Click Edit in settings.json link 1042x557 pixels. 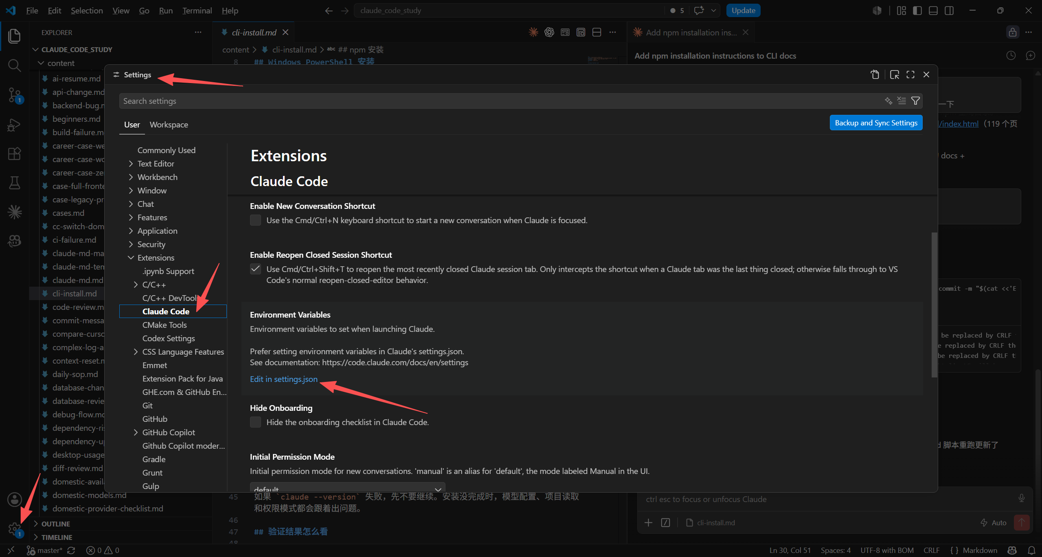pos(283,379)
